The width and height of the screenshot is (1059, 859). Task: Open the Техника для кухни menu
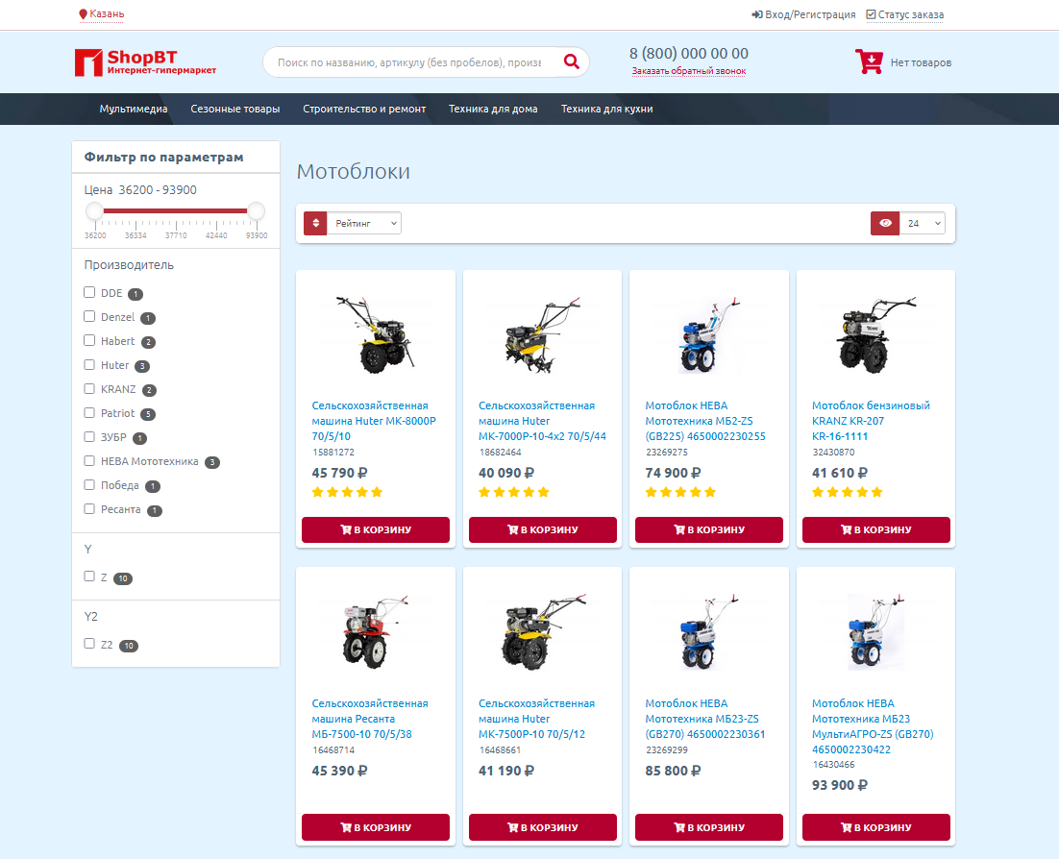607,109
